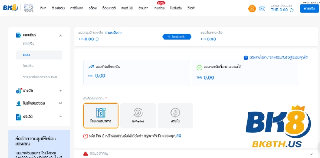Click the ที่นี่ link to set PIN
This screenshot has width=320, height=158.
click(179, 136)
